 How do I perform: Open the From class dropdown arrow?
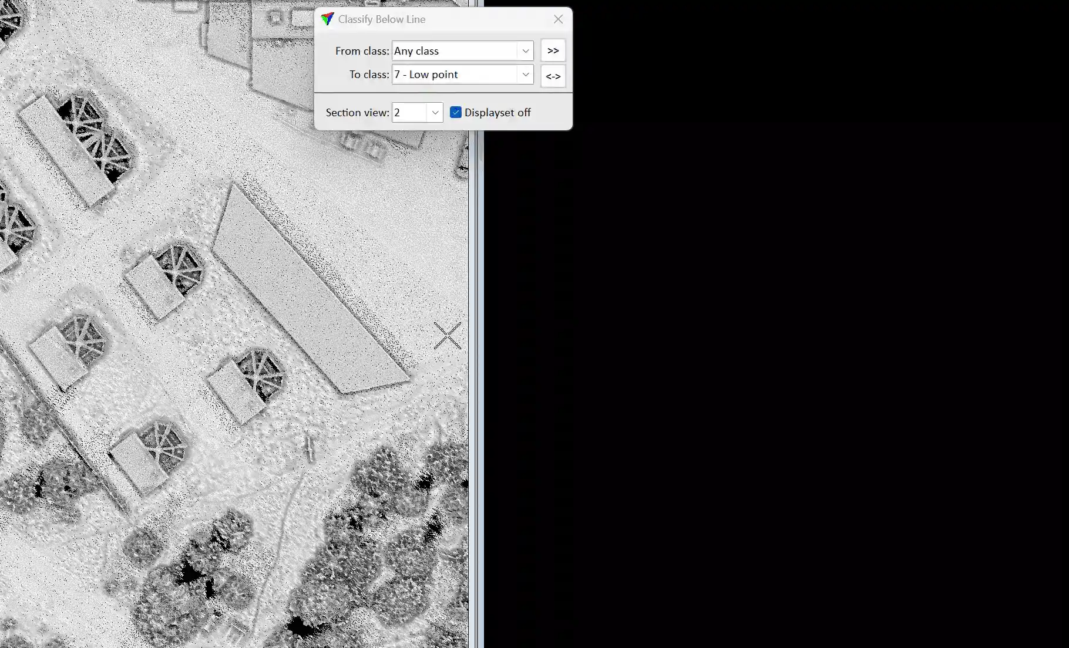tap(525, 51)
